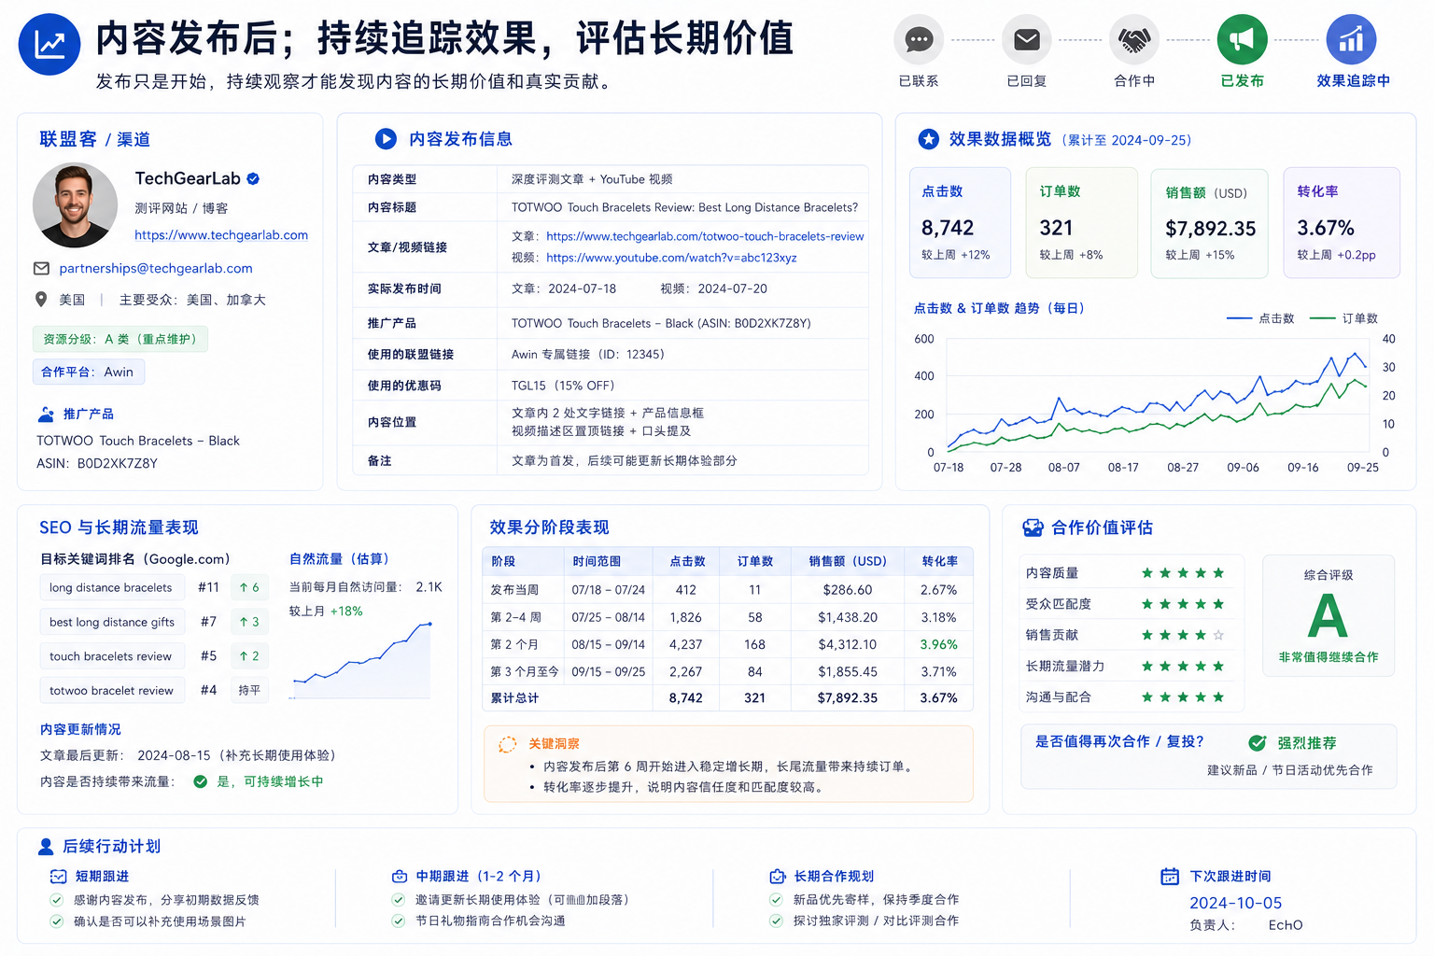
Task: Toggle the check for 探讨独家评测 / 对比评测合作
Action: (776, 921)
